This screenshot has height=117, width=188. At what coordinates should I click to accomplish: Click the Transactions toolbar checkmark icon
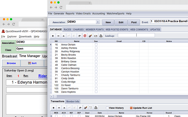coord(69,108)
